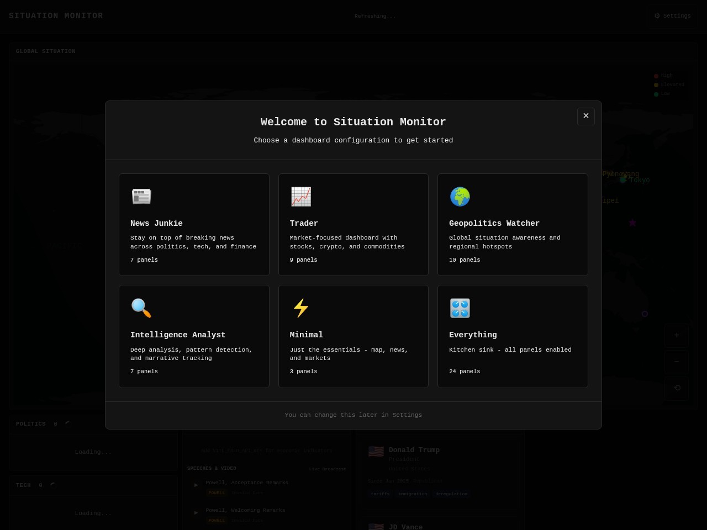Click the SITUATION MONITOR title in header

point(56,16)
